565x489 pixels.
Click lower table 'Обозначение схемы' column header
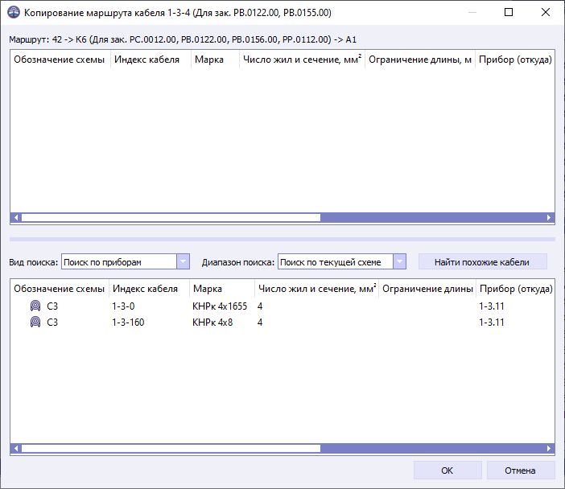point(60,288)
